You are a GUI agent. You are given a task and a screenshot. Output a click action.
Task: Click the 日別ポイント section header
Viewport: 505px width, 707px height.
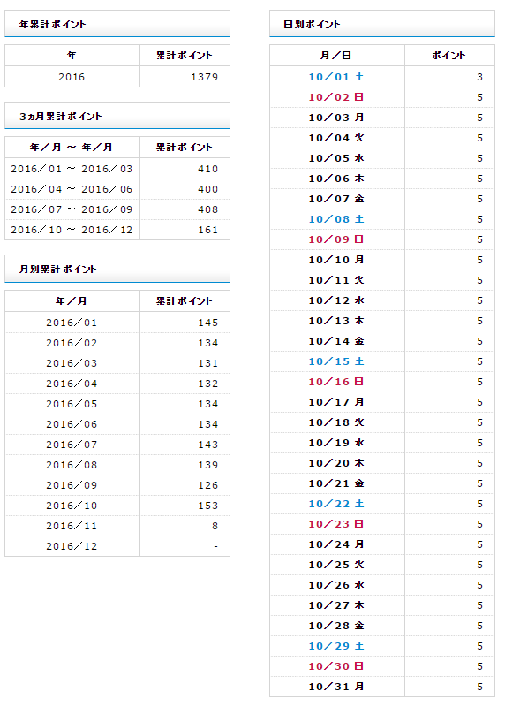(382, 24)
